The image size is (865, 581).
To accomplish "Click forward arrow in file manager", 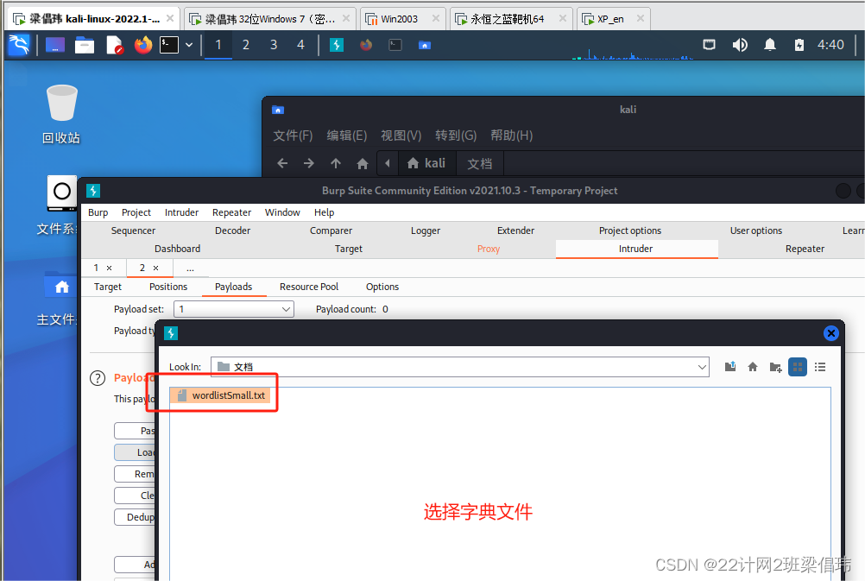I will tap(309, 163).
